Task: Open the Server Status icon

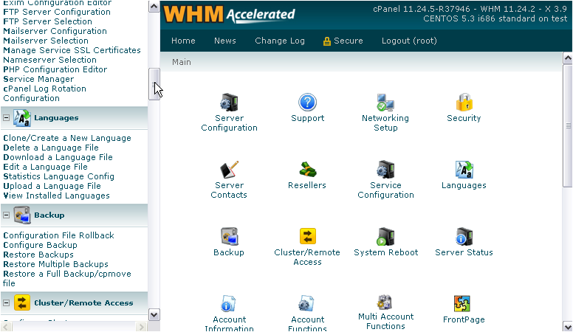Action: click(464, 236)
